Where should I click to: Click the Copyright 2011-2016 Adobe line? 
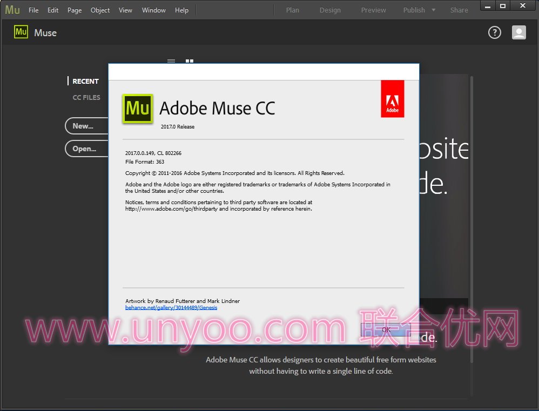pyautogui.click(x=235, y=173)
